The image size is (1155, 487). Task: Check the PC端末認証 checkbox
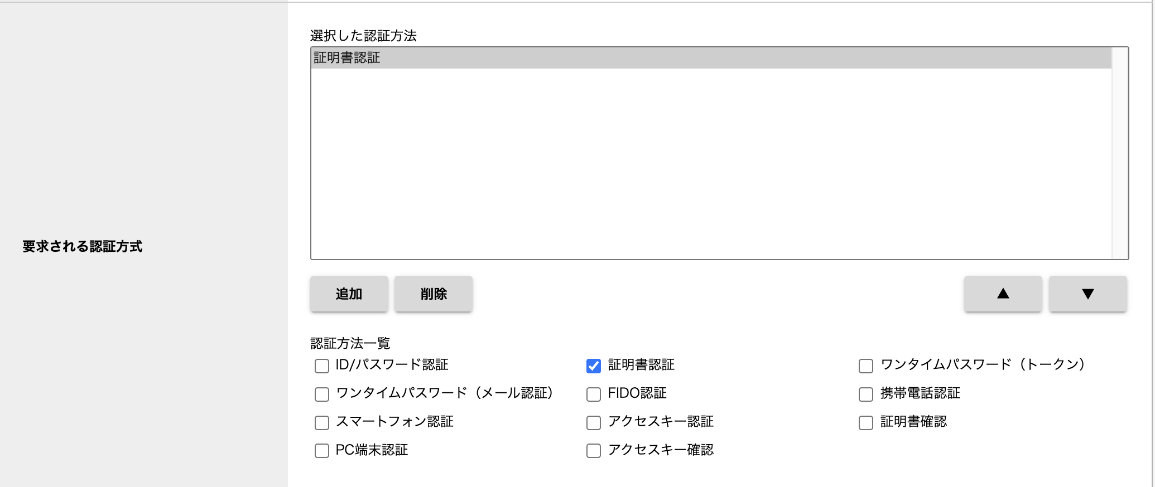(x=322, y=451)
